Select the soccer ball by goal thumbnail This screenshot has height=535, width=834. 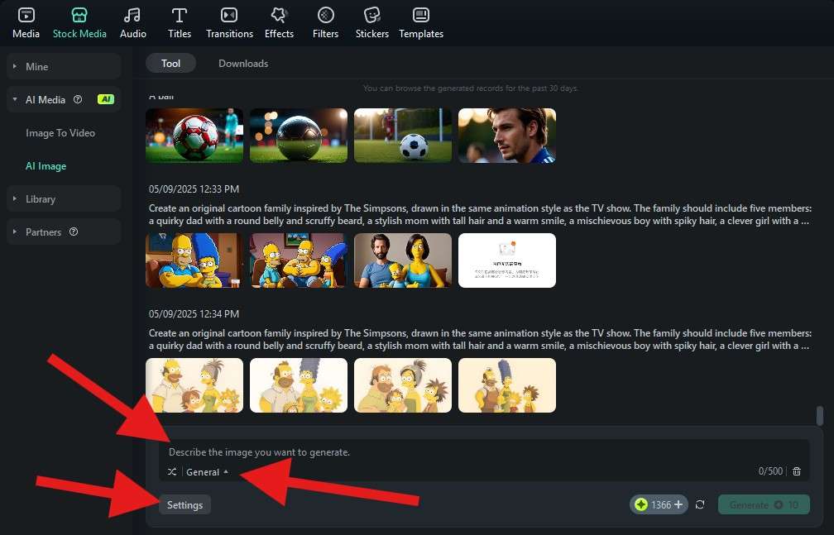coord(403,136)
